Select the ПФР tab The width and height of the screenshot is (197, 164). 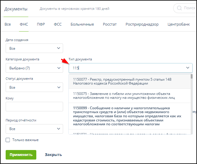[x=41, y=24]
